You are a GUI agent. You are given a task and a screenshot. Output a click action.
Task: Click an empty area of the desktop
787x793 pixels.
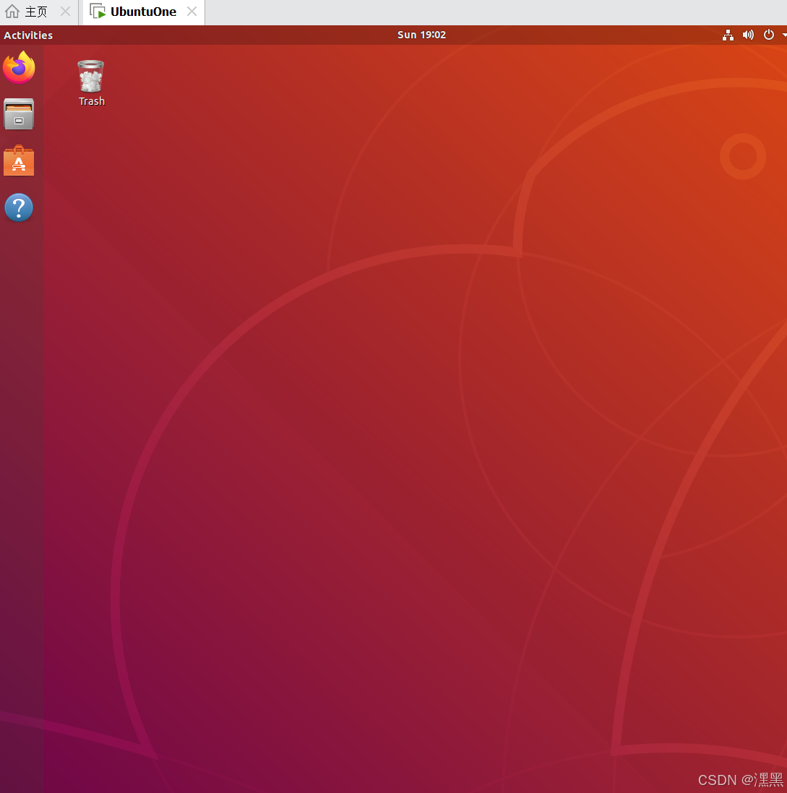(x=397, y=434)
